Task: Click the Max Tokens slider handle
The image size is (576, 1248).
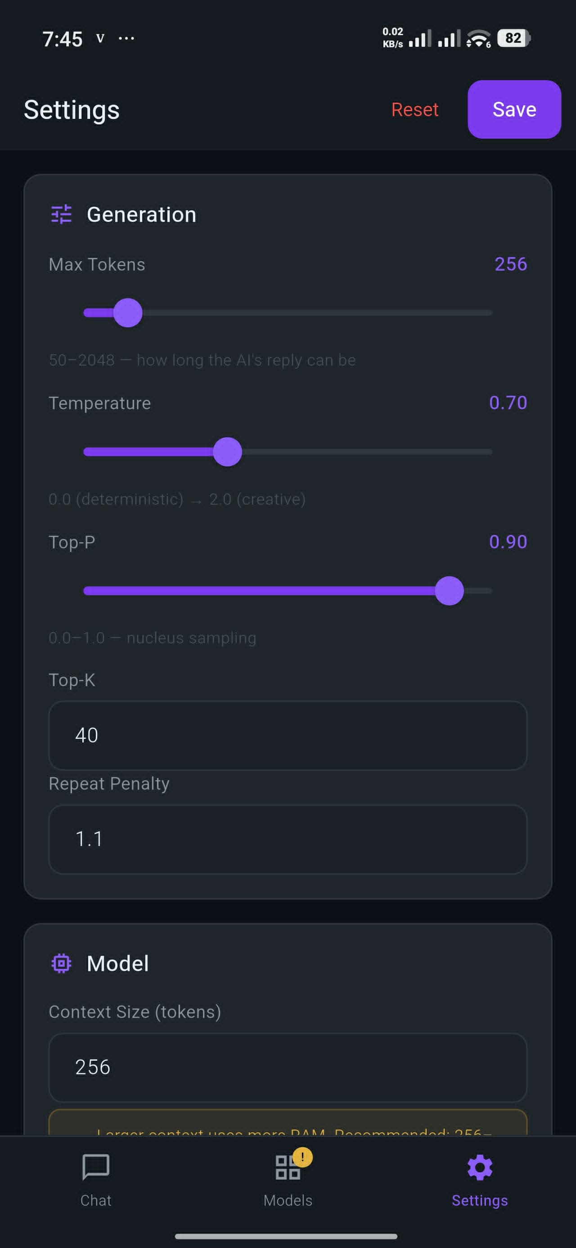Action: click(128, 313)
